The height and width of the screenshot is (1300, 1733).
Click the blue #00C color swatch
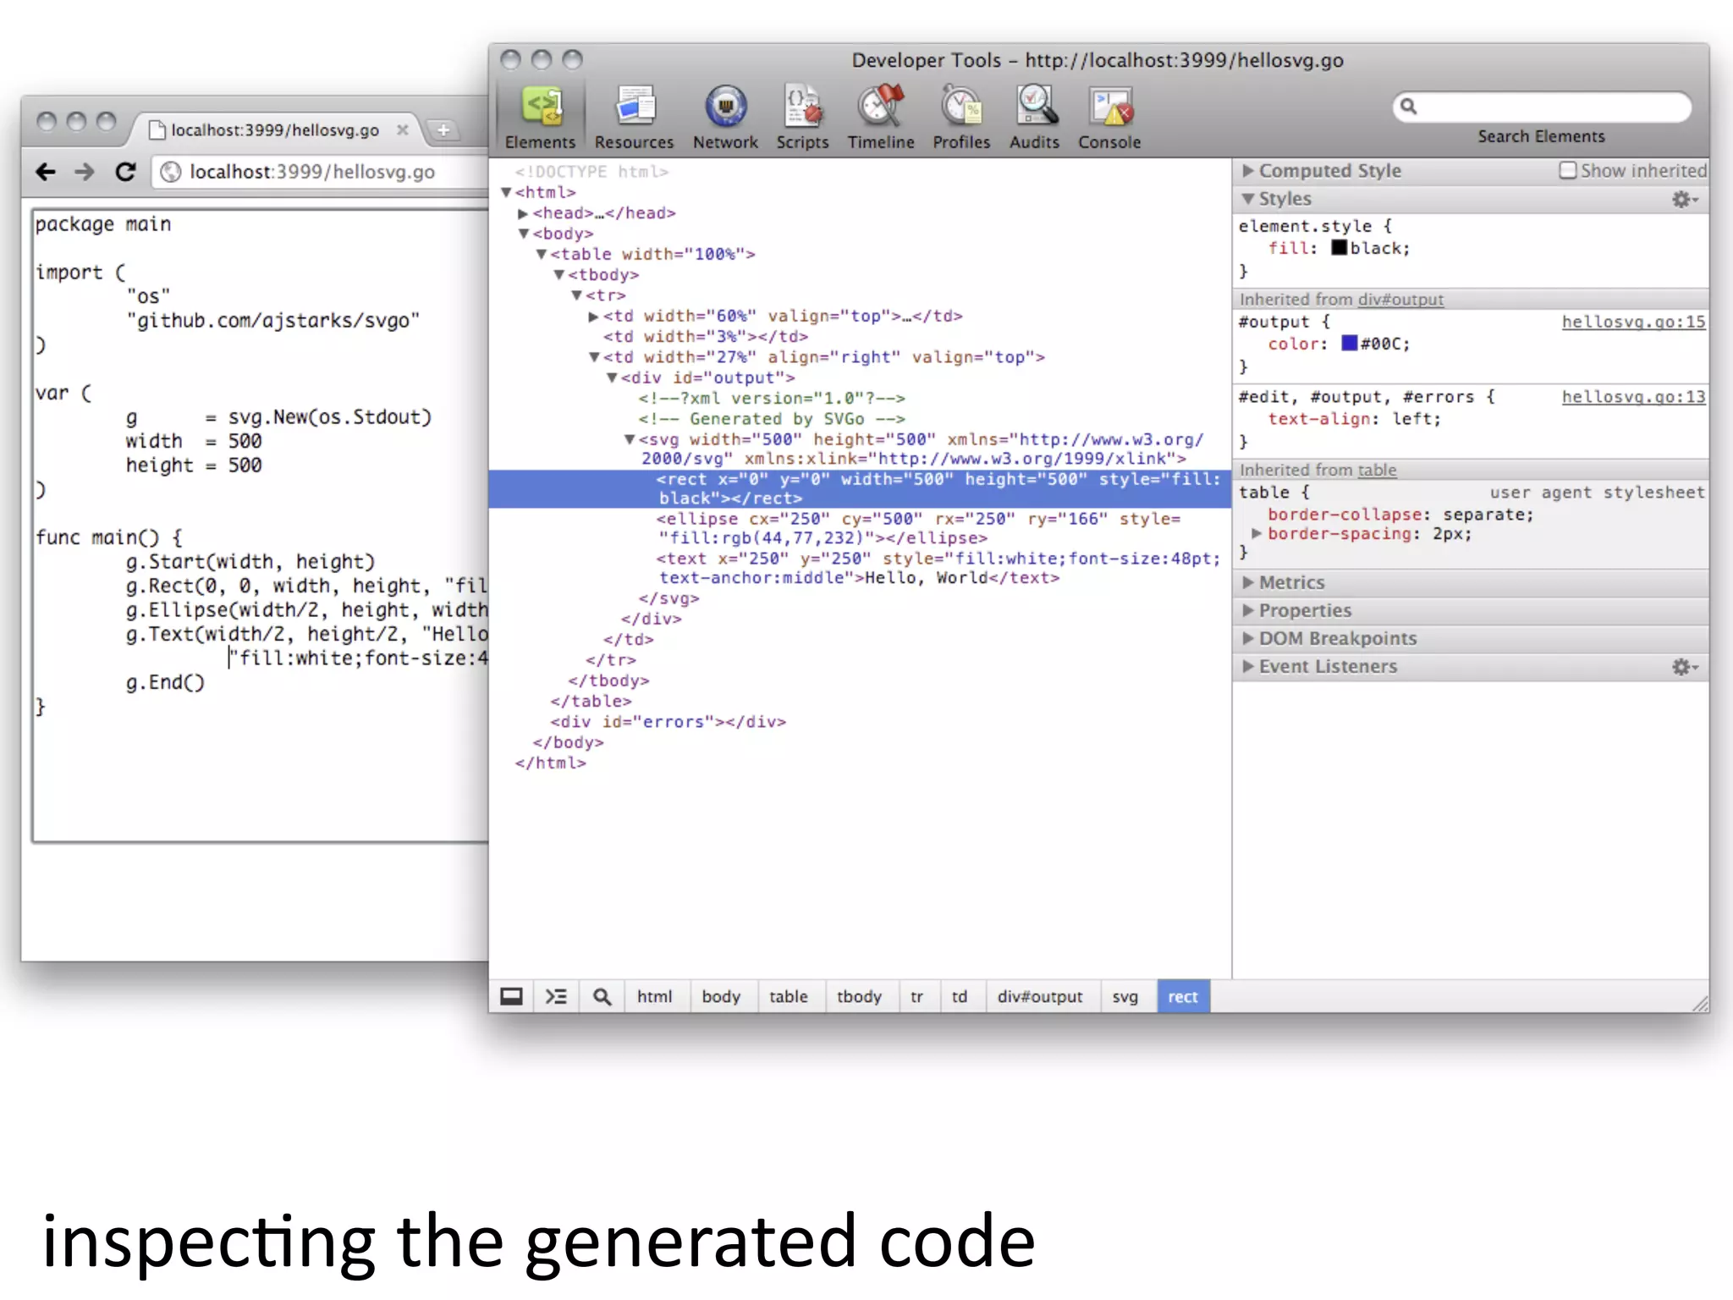click(x=1350, y=343)
